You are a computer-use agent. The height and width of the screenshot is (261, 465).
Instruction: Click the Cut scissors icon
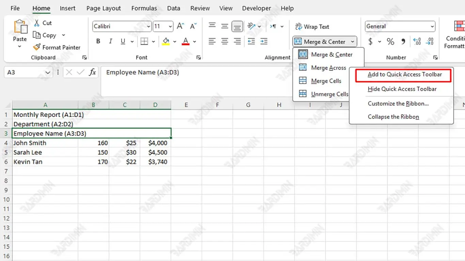tap(37, 23)
